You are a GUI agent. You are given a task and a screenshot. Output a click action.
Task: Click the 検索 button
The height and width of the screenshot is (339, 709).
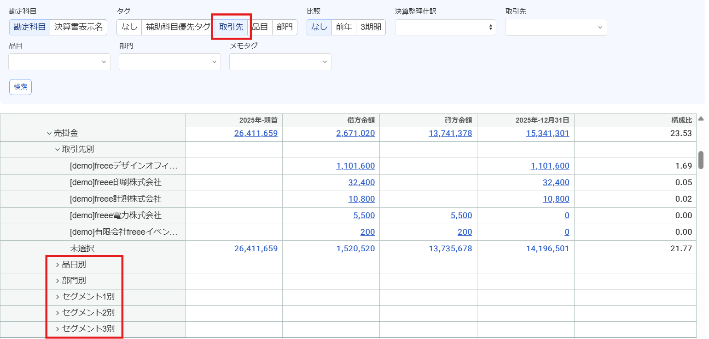[x=20, y=87]
